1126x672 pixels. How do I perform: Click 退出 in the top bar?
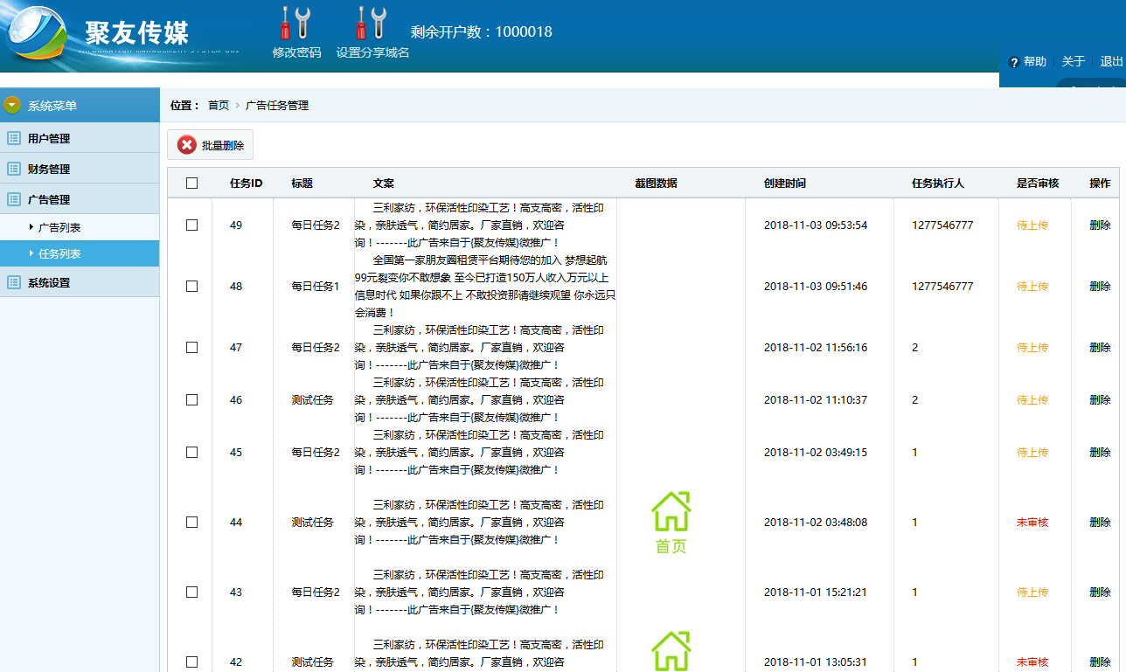point(1111,62)
